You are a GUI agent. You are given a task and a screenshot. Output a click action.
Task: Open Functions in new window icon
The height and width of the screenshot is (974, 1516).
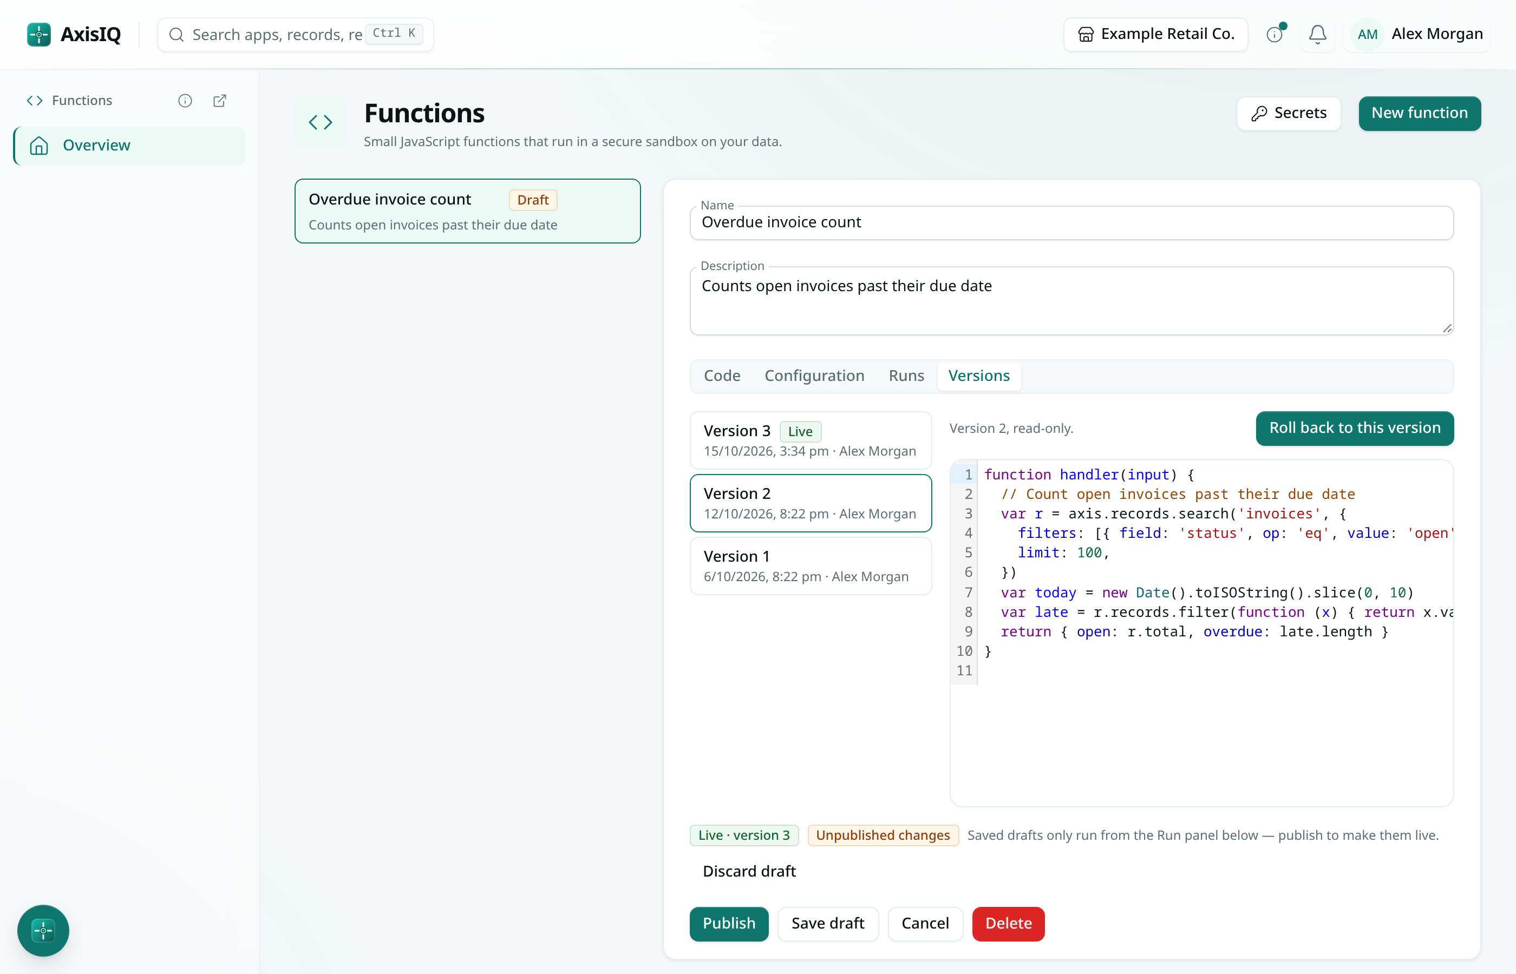click(x=220, y=101)
